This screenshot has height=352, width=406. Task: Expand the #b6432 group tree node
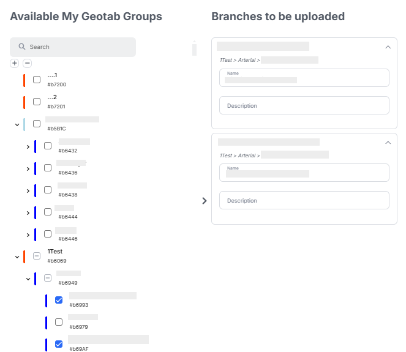(x=28, y=146)
